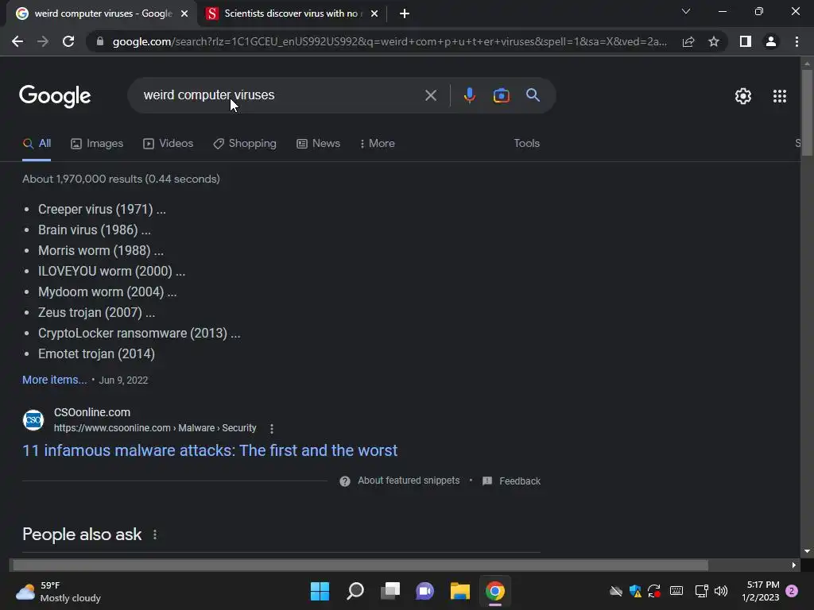Switch to Videos results
The height and width of the screenshot is (610, 814).
click(169, 144)
